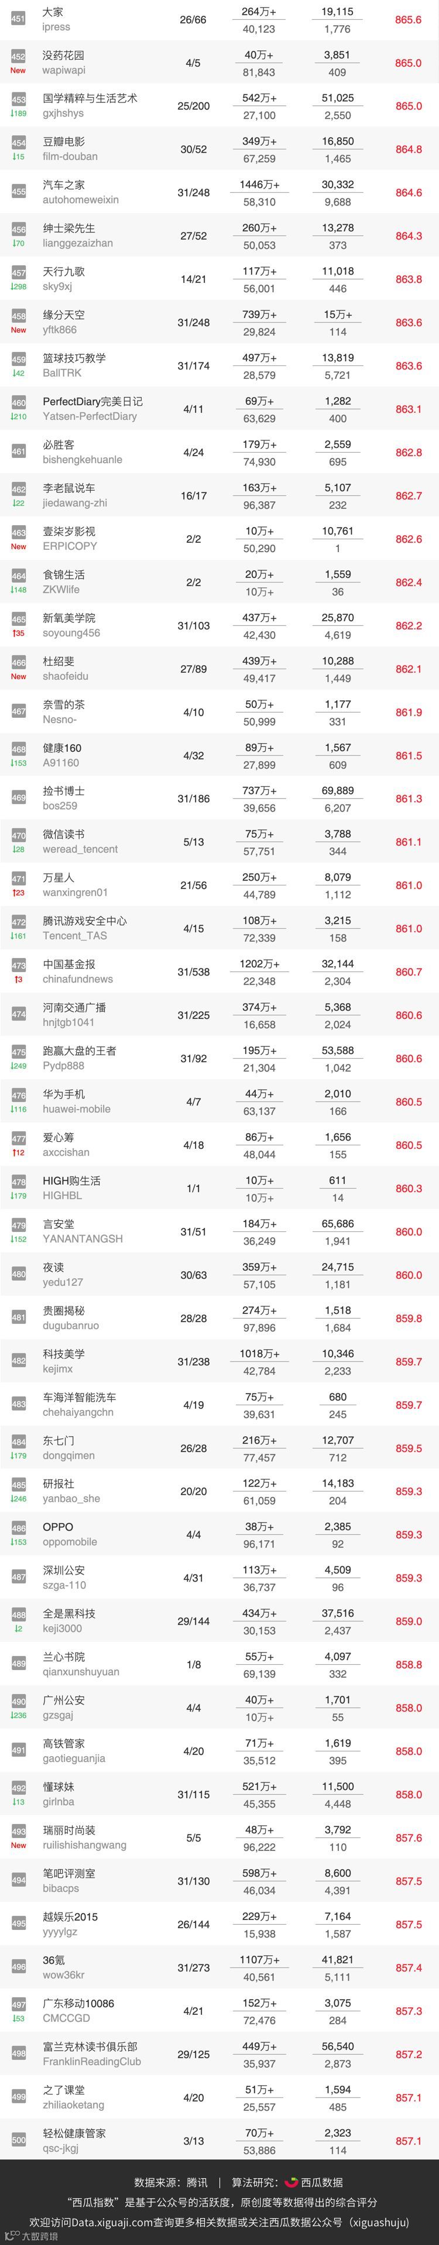
Task: Click rank badge 500 for 轻松健康管家
Action: coord(18,2140)
